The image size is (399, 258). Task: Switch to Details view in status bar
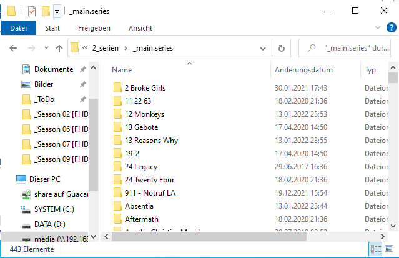tap(376, 249)
